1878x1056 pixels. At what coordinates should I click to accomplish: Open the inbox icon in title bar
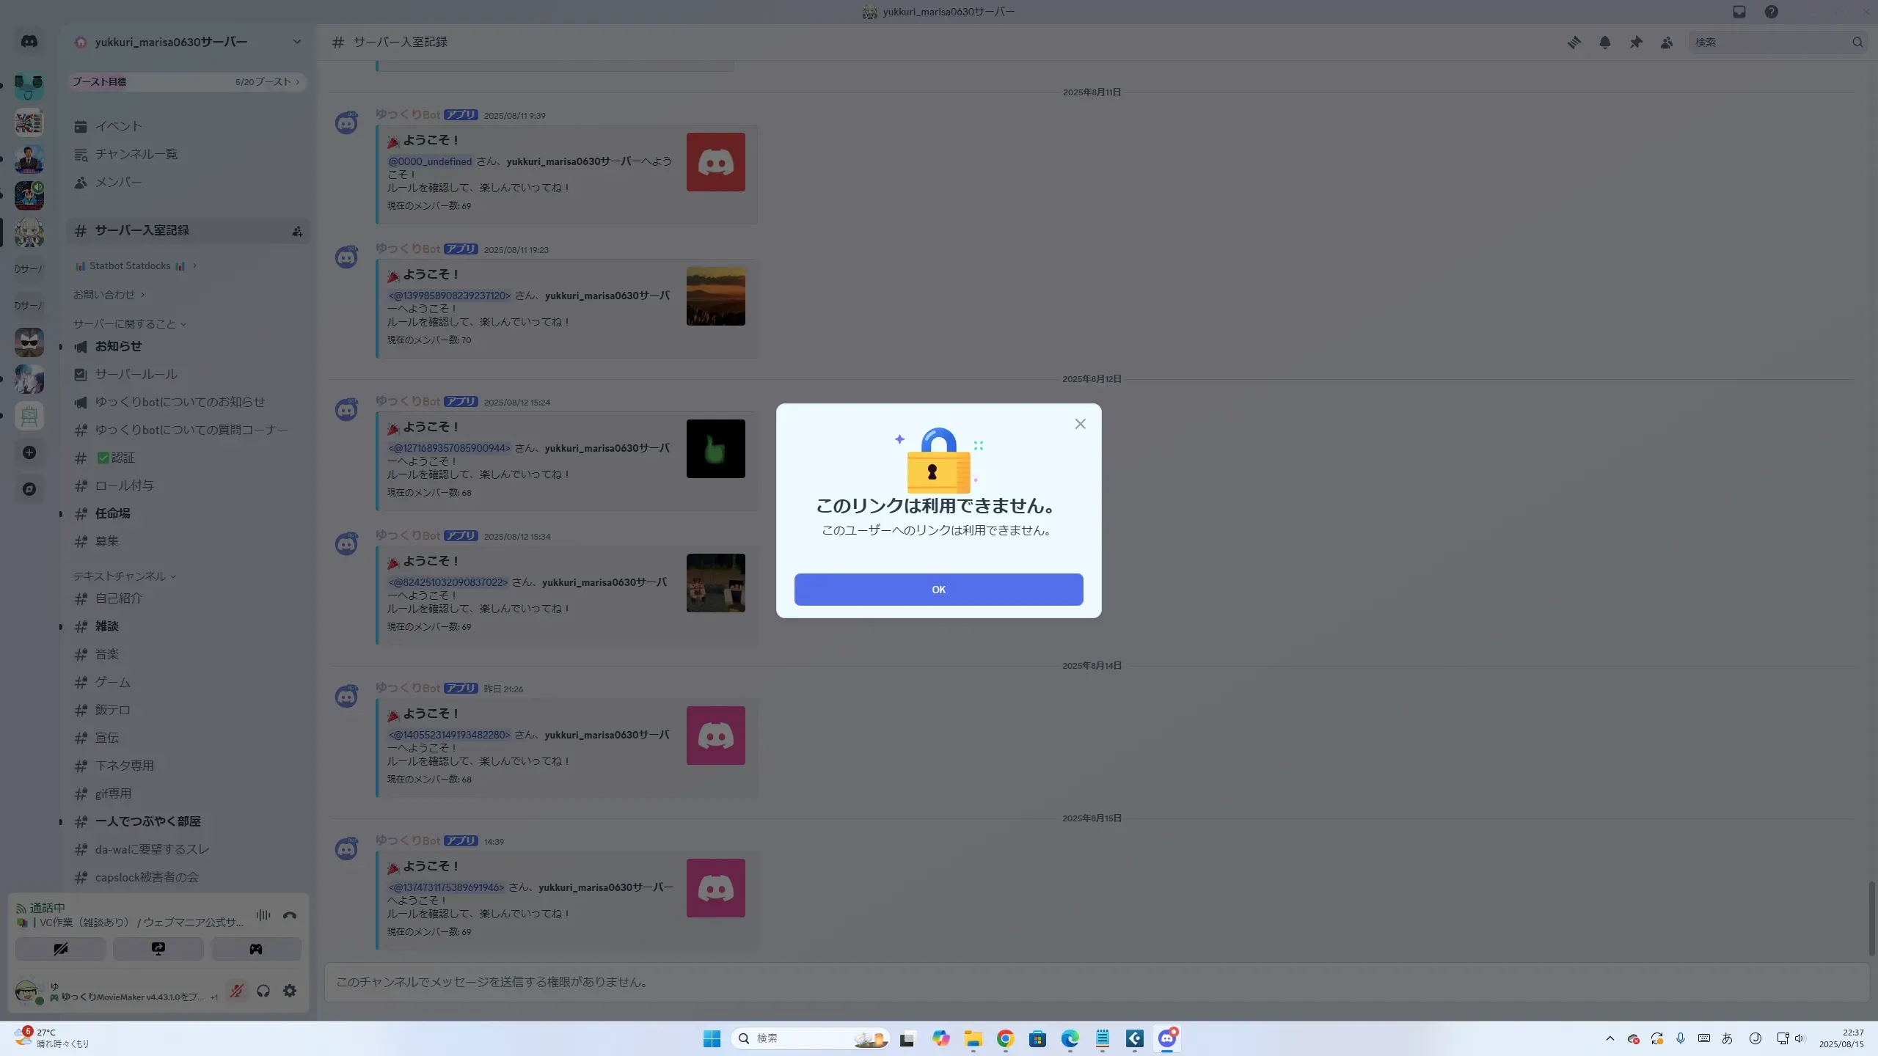(x=1739, y=12)
